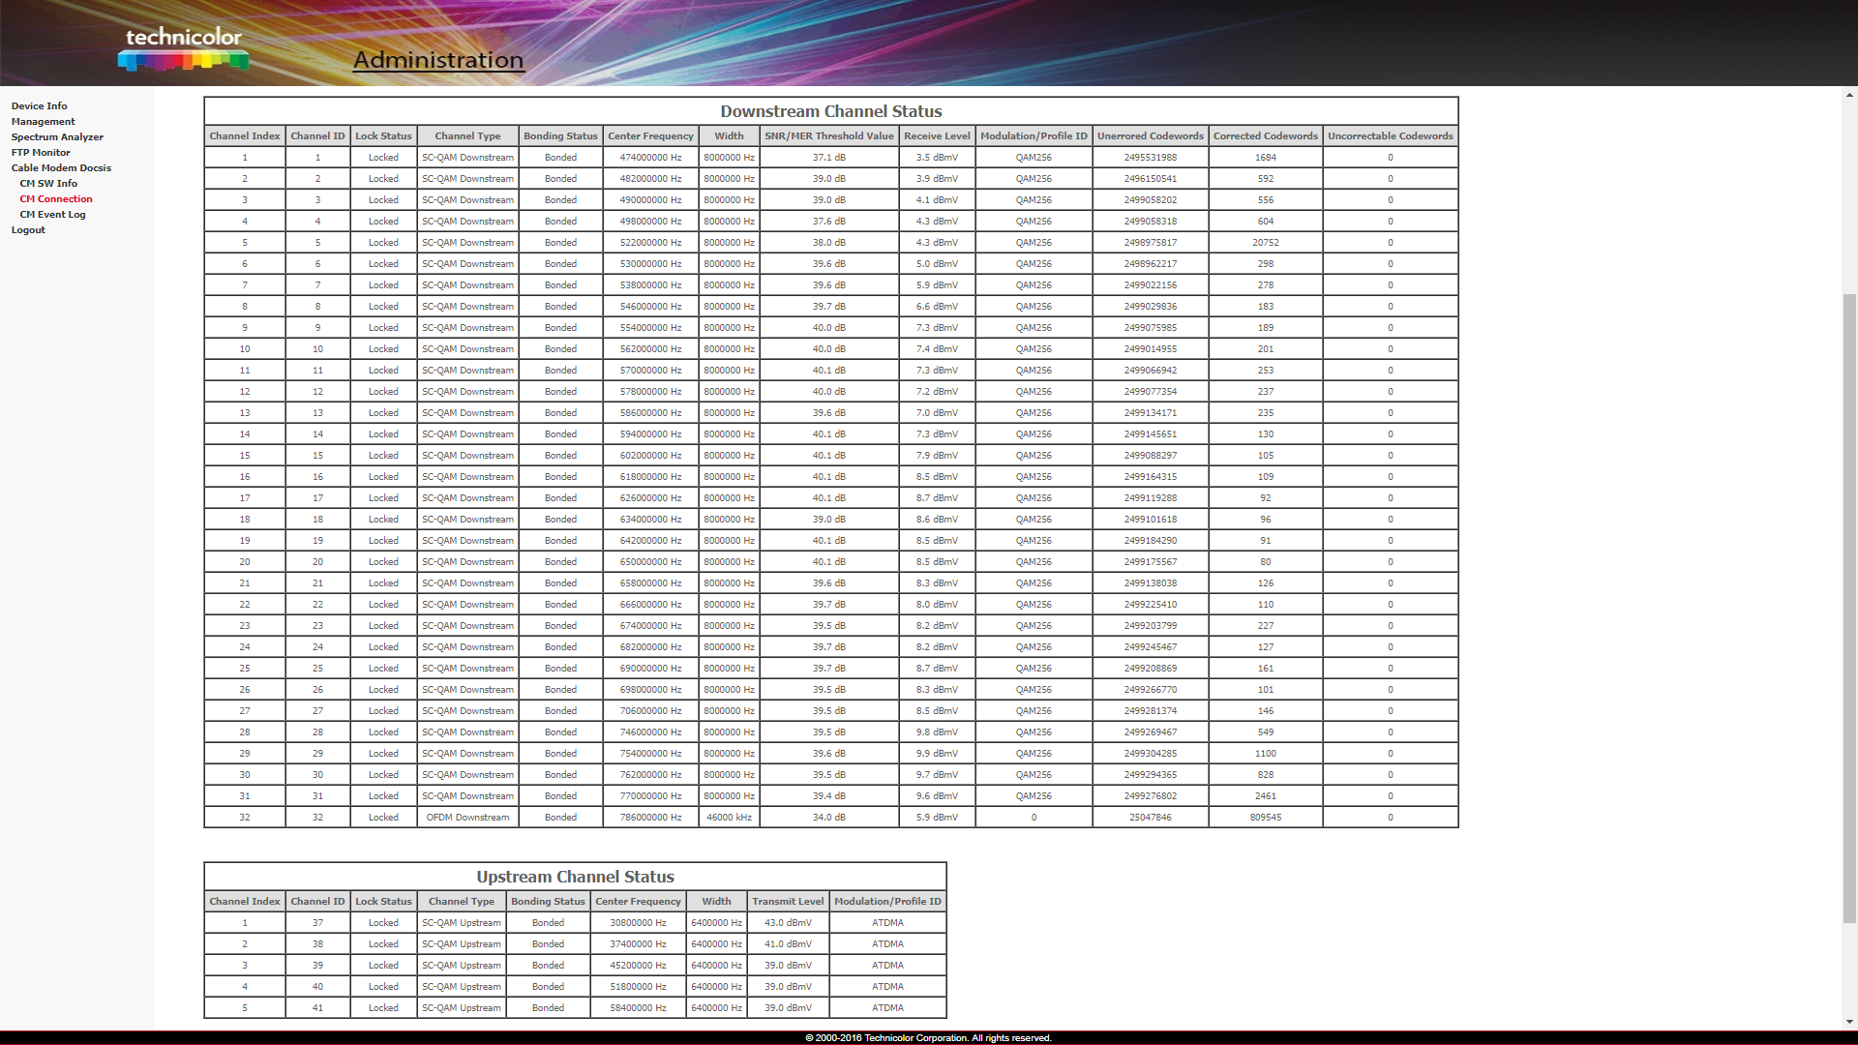The image size is (1858, 1045).
Task: Click the SNR/MER Threshold Value header
Action: click(828, 136)
